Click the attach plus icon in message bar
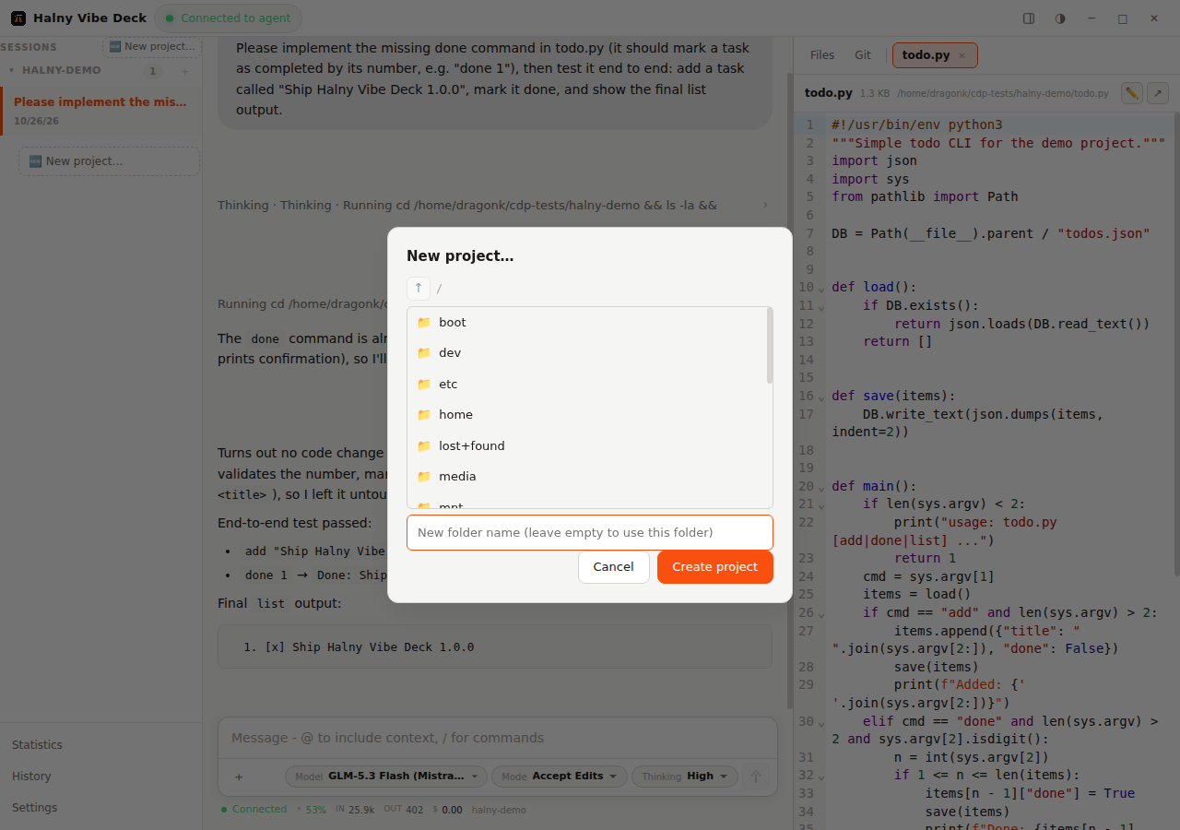The width and height of the screenshot is (1180, 830). pyautogui.click(x=239, y=777)
